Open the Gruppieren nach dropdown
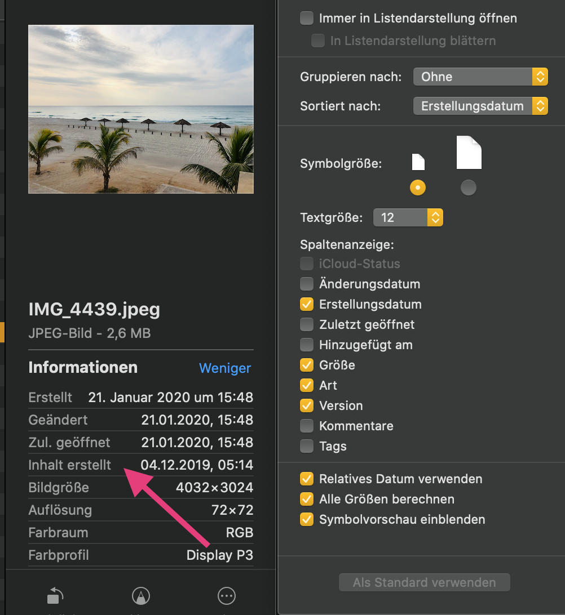The image size is (565, 615). click(480, 77)
